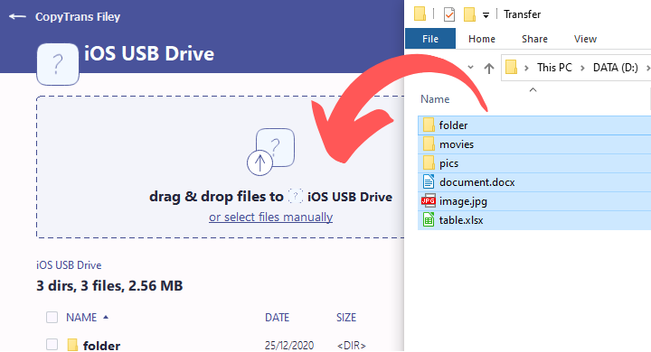This screenshot has height=352, width=651.
Task: Open the recent locations dropdown chevron
Action: [470, 67]
